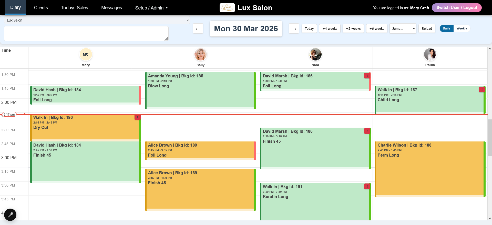
Task: Click the 3:00 PM time label
Action: (9, 158)
